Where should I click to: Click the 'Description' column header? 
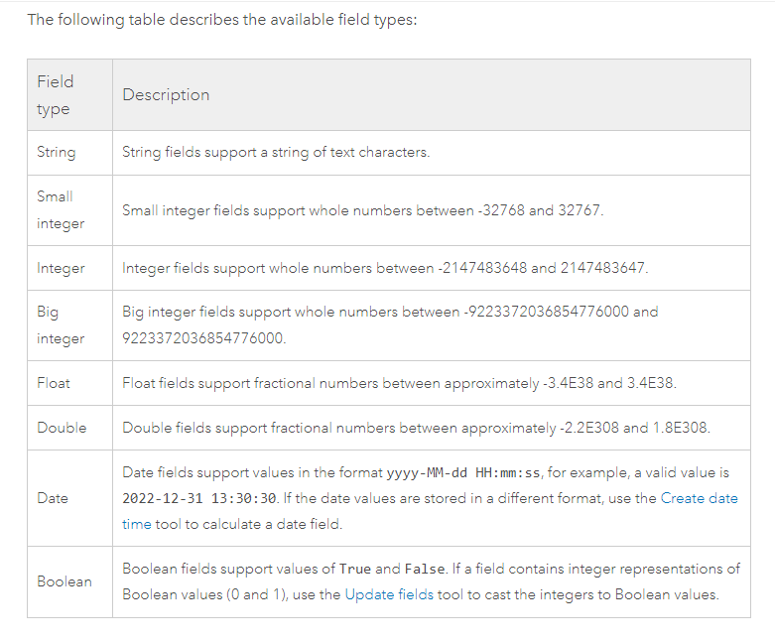[166, 95]
